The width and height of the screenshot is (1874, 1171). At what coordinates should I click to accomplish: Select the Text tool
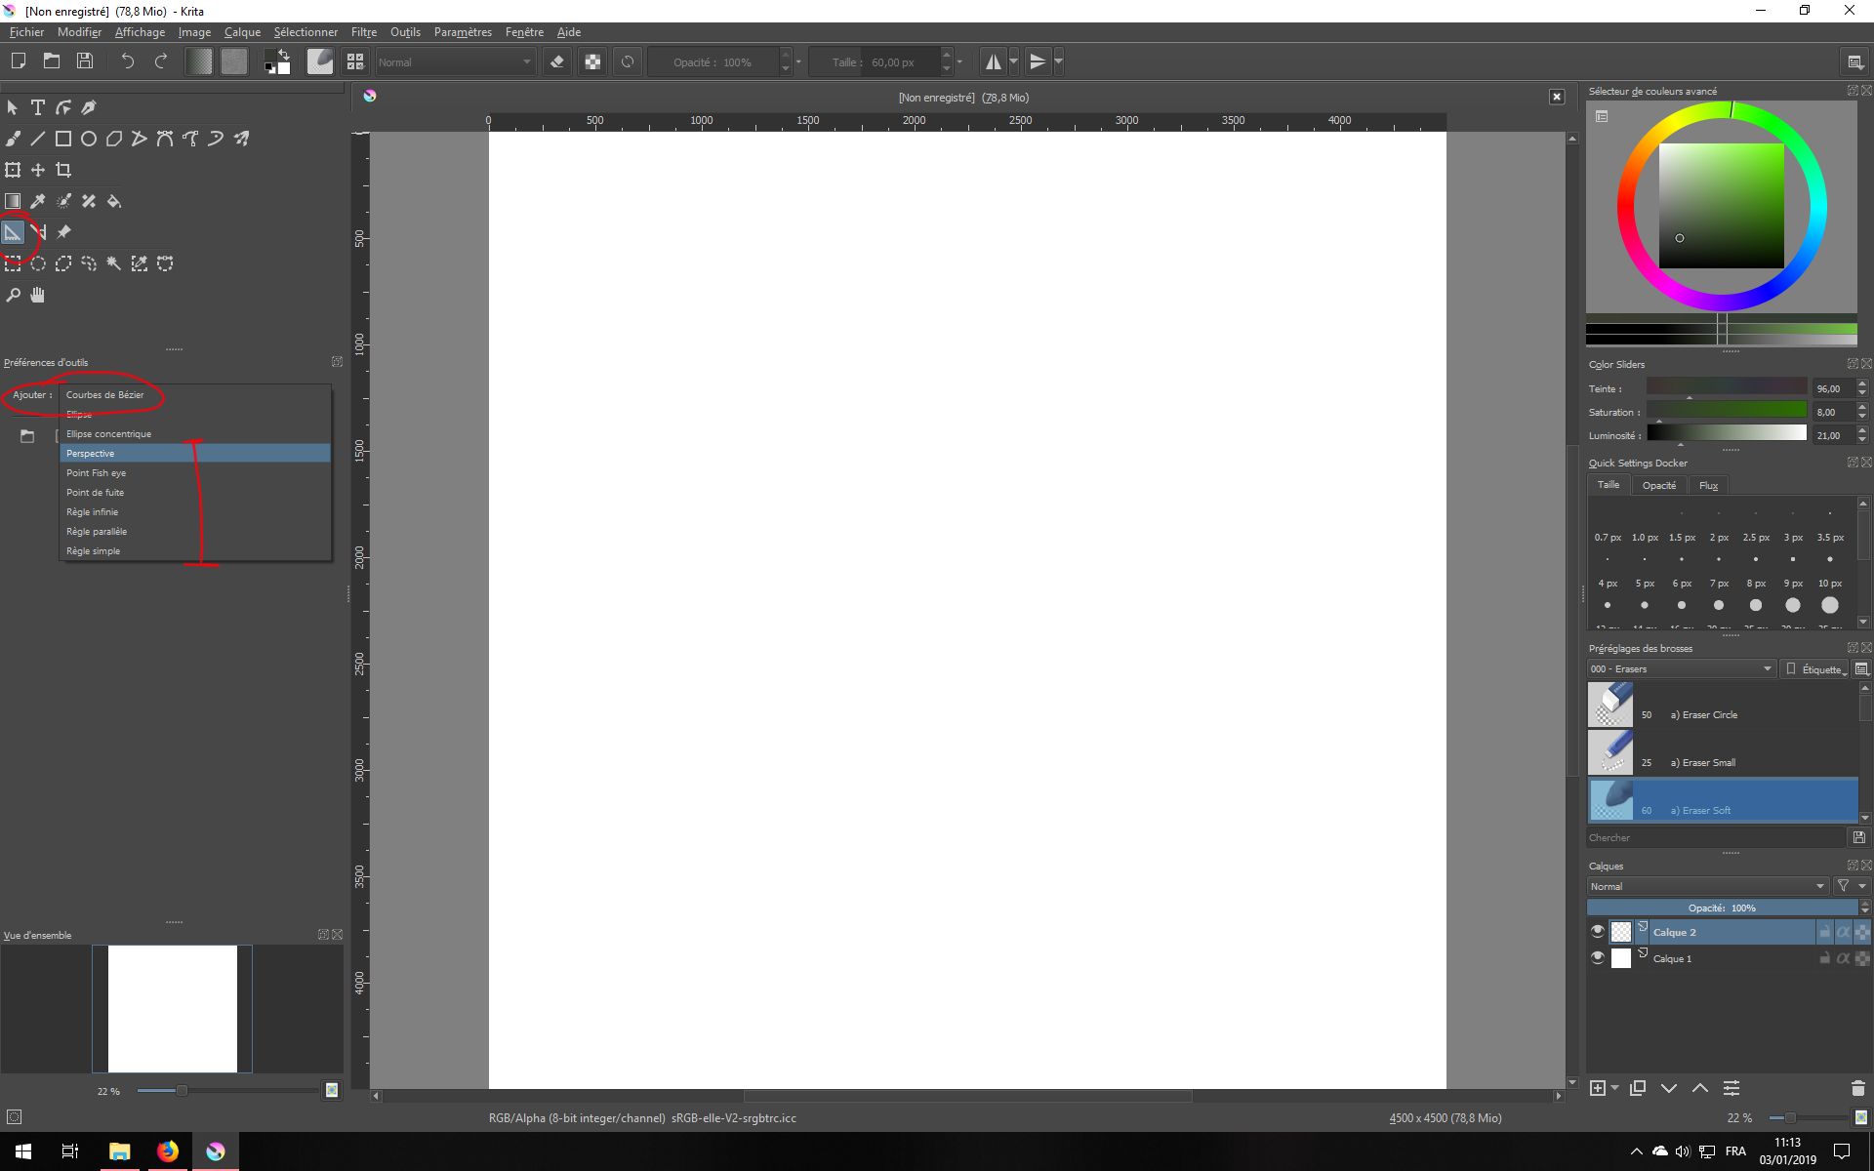[x=38, y=107]
